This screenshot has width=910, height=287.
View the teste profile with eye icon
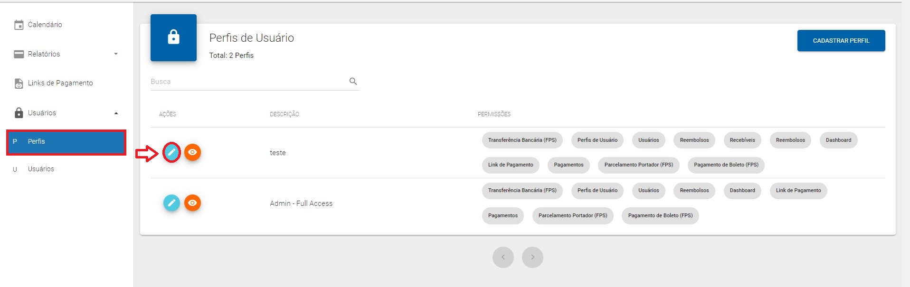[x=192, y=152]
